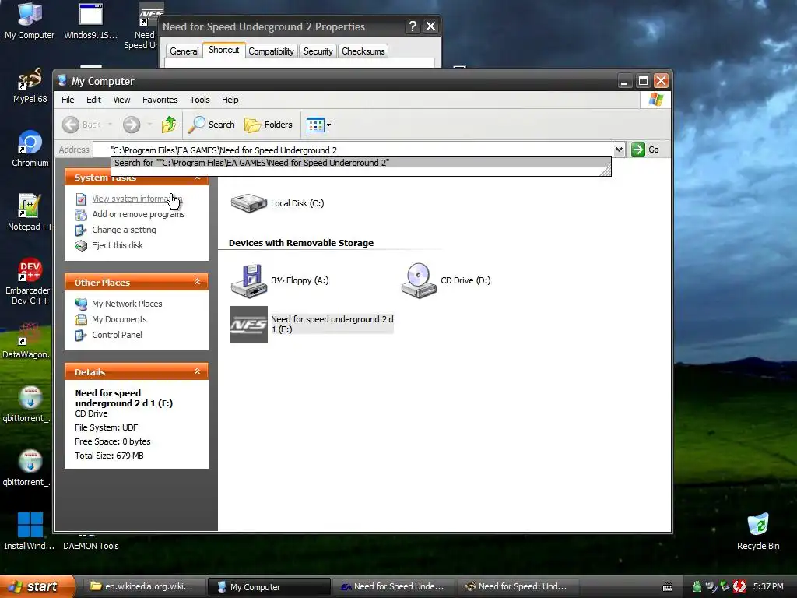Screen dimensions: 797x598
Task: Select Recycle Bin desktop icon
Action: [758, 532]
